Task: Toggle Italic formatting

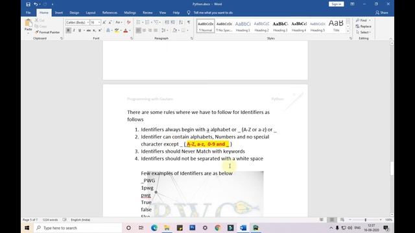Action: pos(74,30)
